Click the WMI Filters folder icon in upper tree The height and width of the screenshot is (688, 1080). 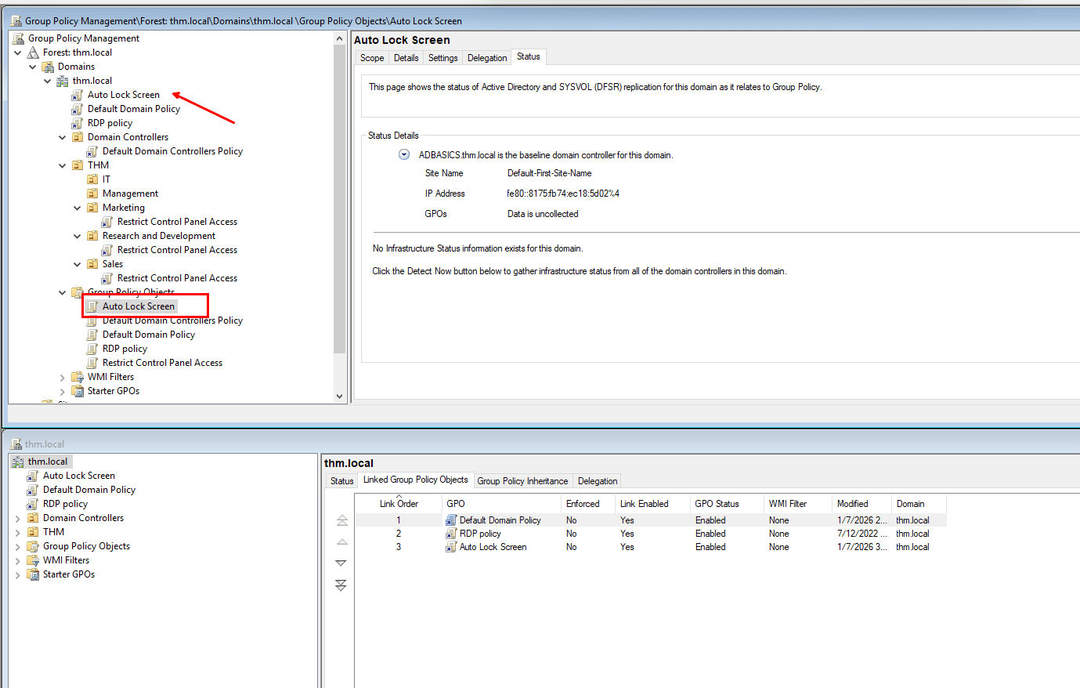[78, 377]
